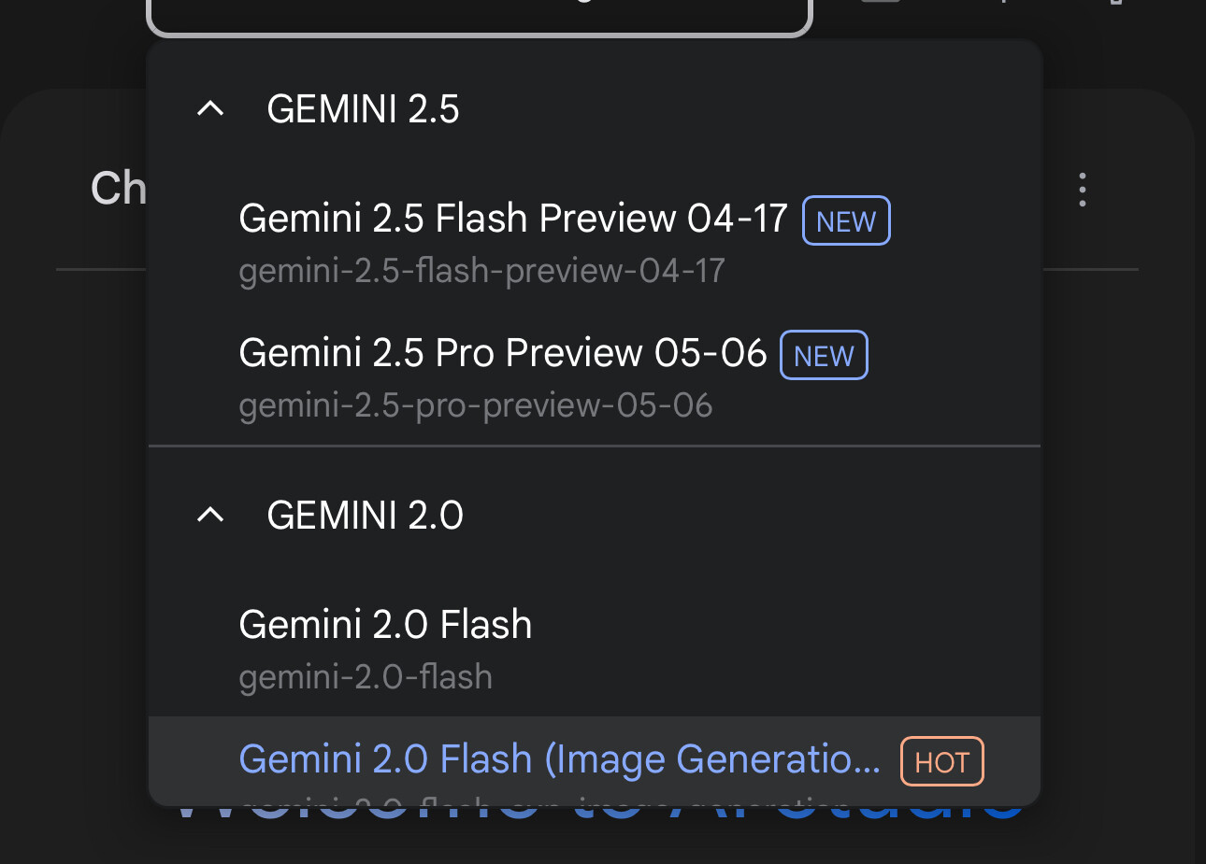Click the gemini-2.5-pro-preview-05-06 model ID text
1206x864 pixels.
click(475, 405)
